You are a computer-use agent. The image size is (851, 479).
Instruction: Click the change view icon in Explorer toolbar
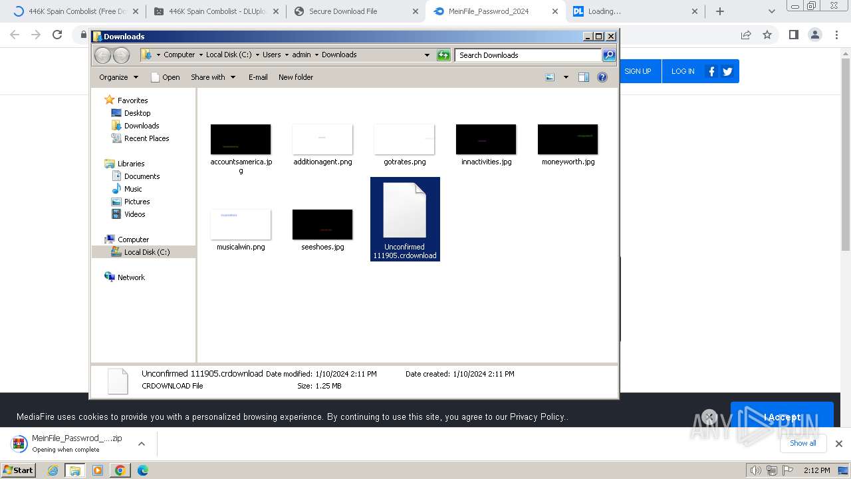(550, 77)
